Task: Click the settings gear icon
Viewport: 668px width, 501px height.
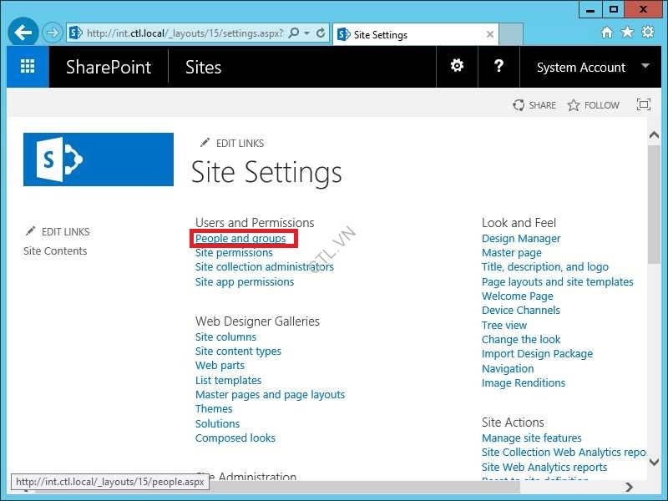Action: point(457,66)
